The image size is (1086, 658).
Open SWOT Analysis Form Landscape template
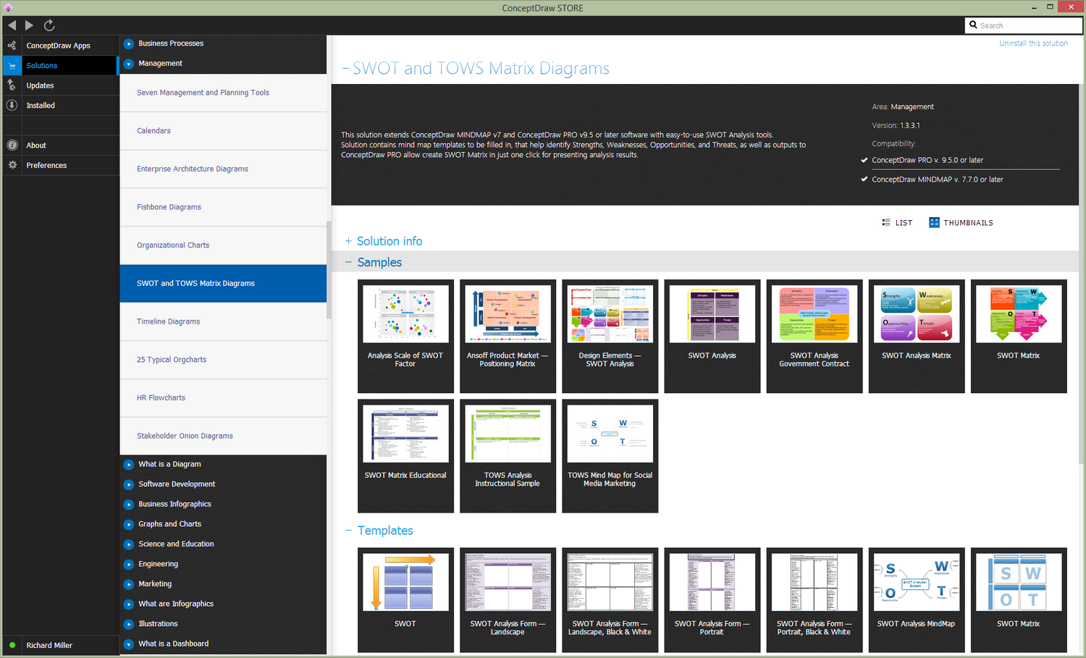pos(508,599)
